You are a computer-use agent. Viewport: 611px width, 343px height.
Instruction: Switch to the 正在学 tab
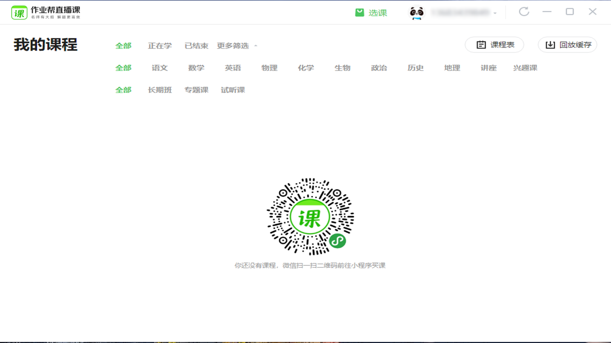pos(161,45)
